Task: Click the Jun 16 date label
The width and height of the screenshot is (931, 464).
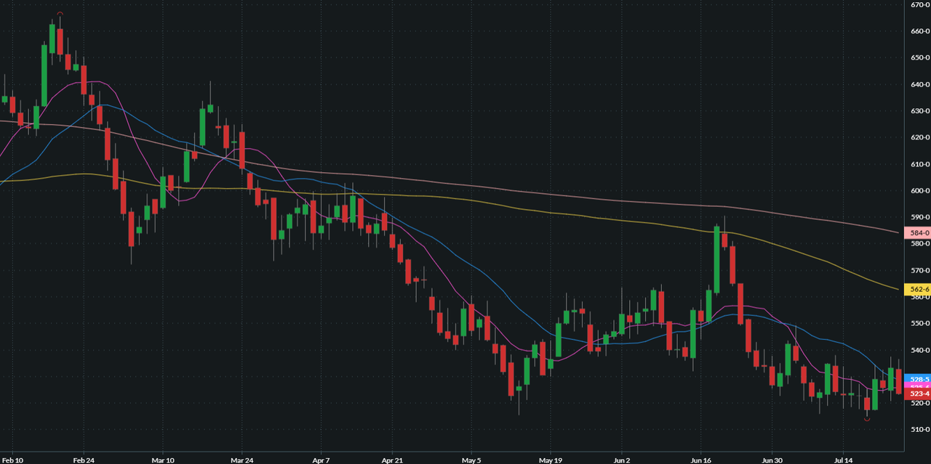Action: click(x=700, y=460)
